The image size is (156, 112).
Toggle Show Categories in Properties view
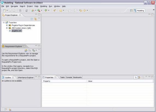point(136,77)
